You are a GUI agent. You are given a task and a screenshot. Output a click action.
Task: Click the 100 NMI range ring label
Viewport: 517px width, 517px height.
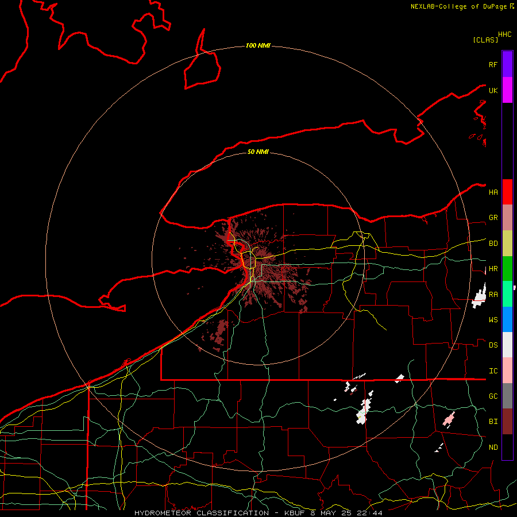pyautogui.click(x=258, y=45)
